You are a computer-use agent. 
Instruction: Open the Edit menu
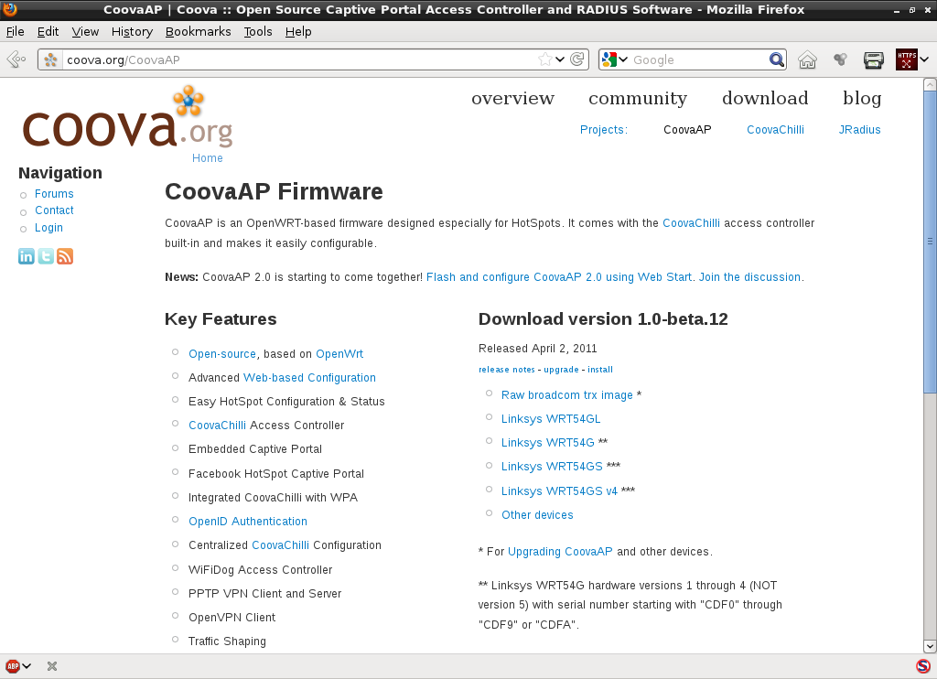pos(48,32)
